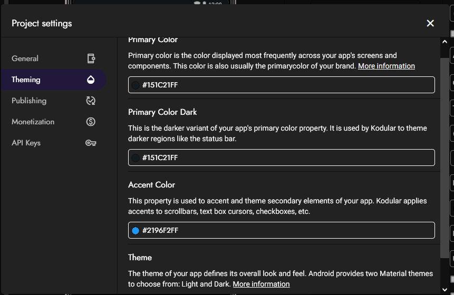Click the Publishing refresh-check icon
454x295 pixels.
[91, 101]
